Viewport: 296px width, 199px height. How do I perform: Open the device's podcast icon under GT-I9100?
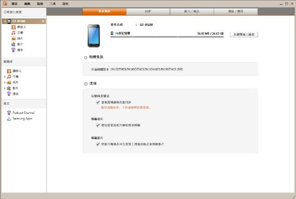click(13, 50)
